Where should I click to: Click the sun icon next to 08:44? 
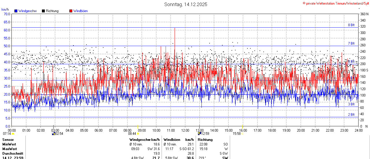[138, 134]
